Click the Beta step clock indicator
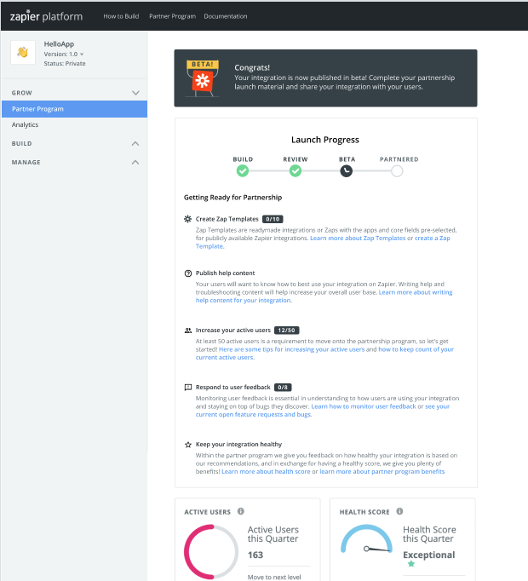The height and width of the screenshot is (581, 528). (347, 171)
